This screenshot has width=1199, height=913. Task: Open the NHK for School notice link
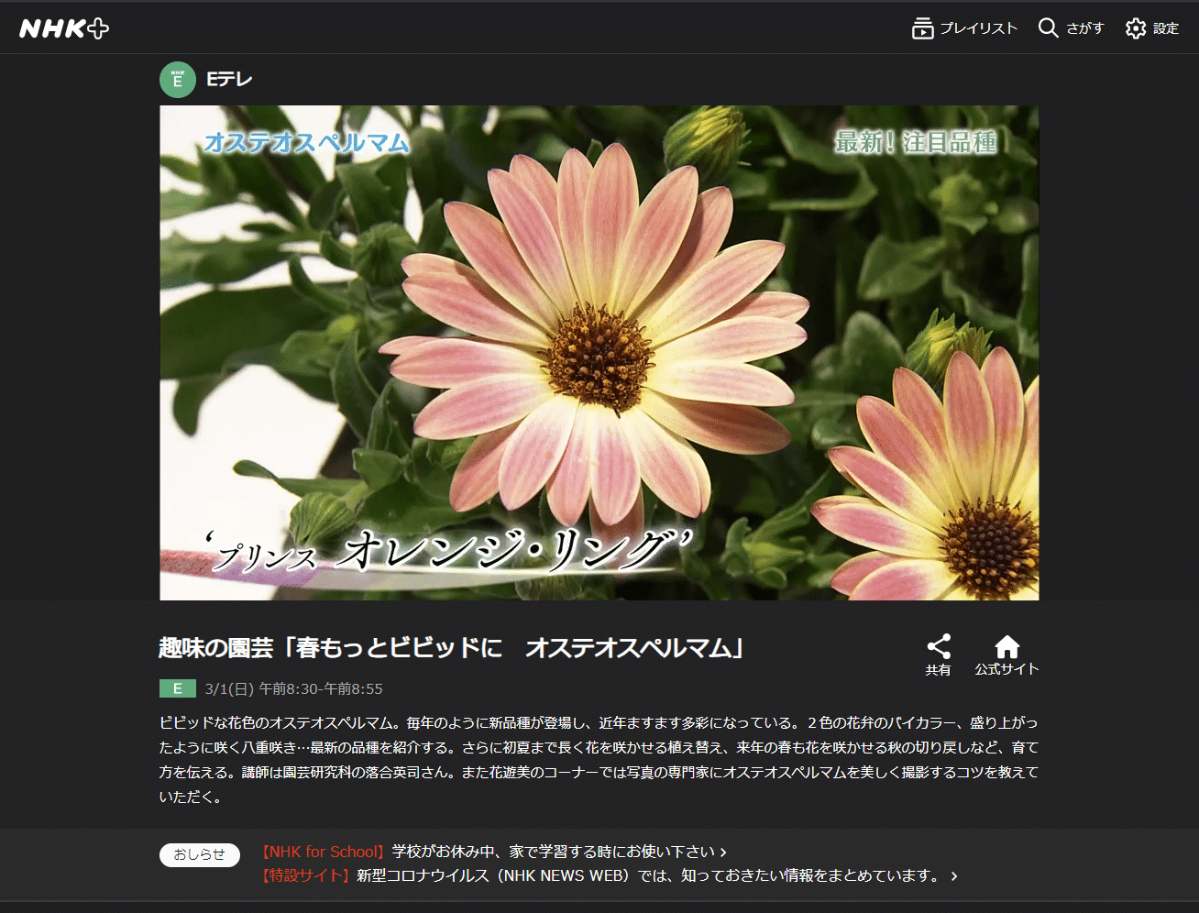494,852
